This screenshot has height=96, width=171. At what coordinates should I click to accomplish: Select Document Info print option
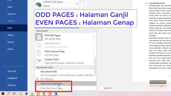point(64,73)
